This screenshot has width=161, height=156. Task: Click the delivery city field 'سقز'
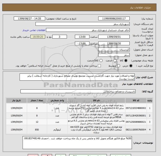(114, 55)
